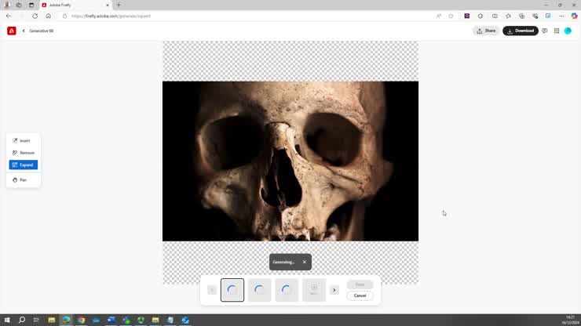
Task: Open the account profile avatar
Action: tap(568, 31)
